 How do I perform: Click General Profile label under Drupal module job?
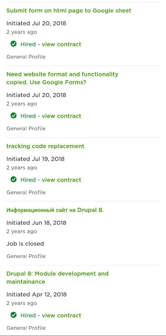(x=26, y=328)
